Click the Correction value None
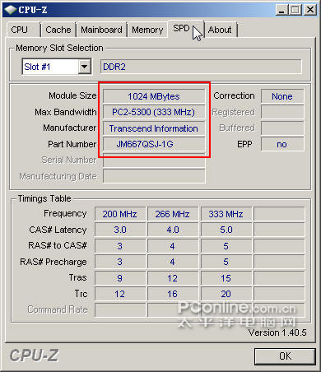The image size is (321, 372). pyautogui.click(x=282, y=96)
